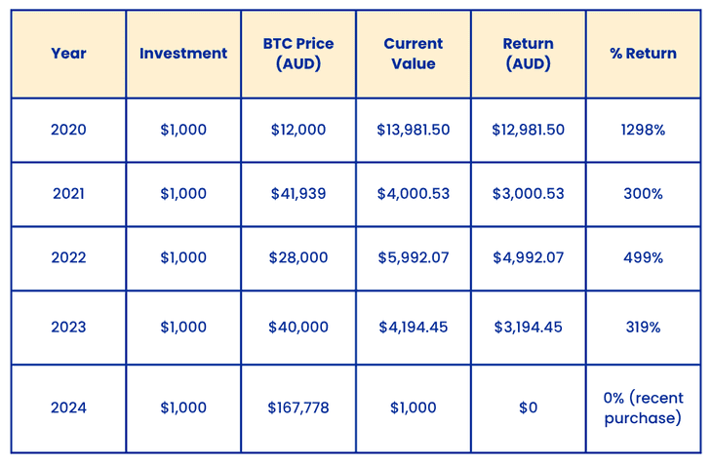The image size is (712, 465).
Task: Select the $167,778 BTC price cell
Action: tap(298, 407)
